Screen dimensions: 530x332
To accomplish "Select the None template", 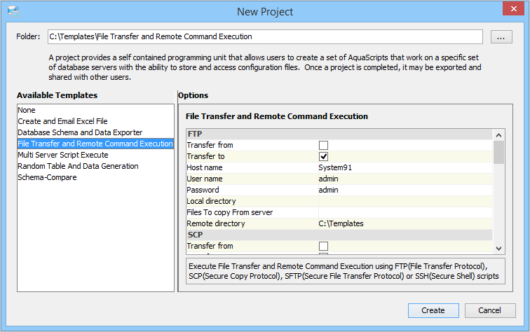I will pyautogui.click(x=27, y=110).
